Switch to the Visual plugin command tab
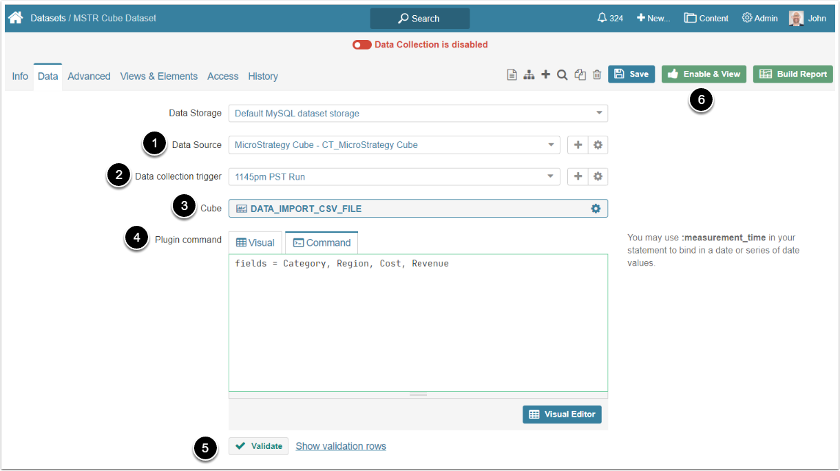 pyautogui.click(x=255, y=242)
